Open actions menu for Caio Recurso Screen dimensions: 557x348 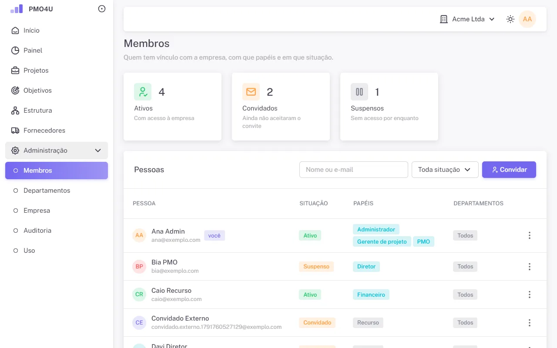click(530, 294)
